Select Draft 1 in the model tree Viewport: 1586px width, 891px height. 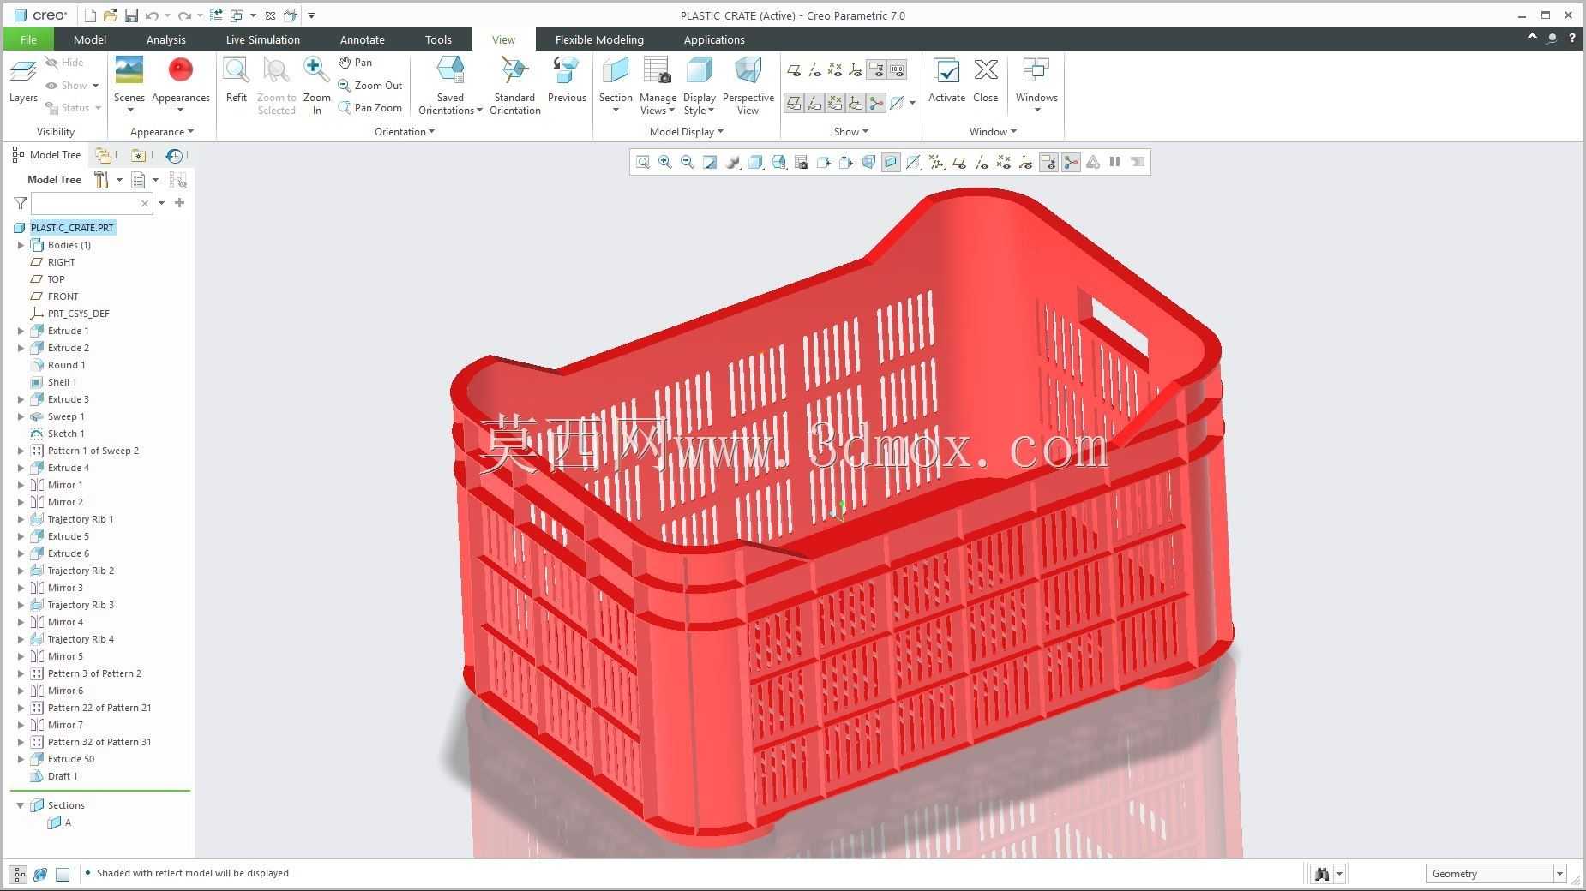53,776
